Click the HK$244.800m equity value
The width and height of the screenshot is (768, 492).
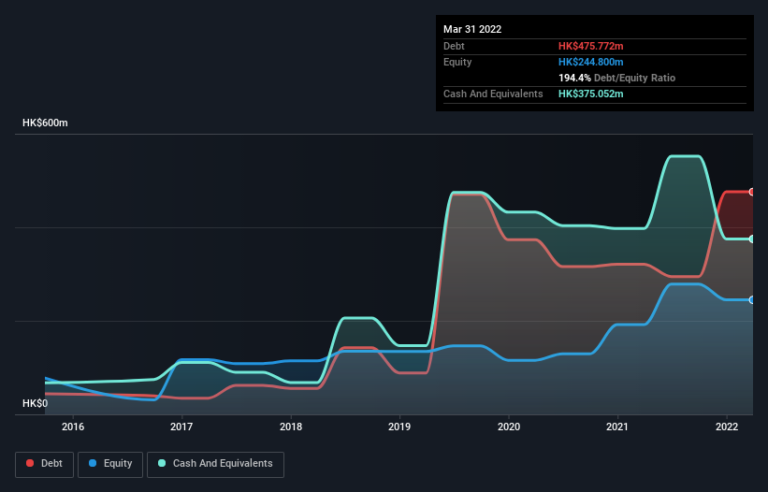[590, 62]
